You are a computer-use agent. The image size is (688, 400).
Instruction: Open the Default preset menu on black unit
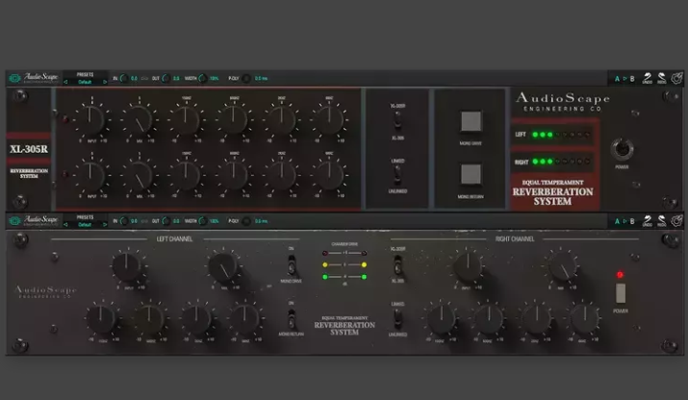(85, 225)
